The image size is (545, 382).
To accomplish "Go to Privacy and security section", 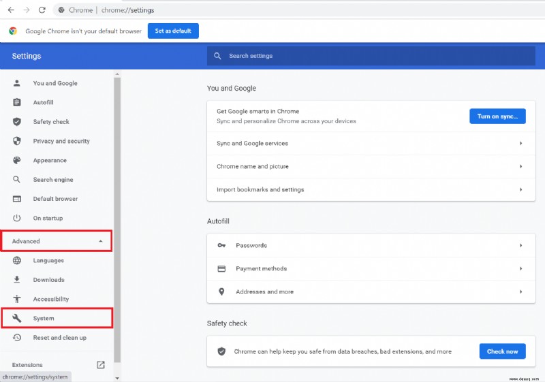I will coord(61,141).
